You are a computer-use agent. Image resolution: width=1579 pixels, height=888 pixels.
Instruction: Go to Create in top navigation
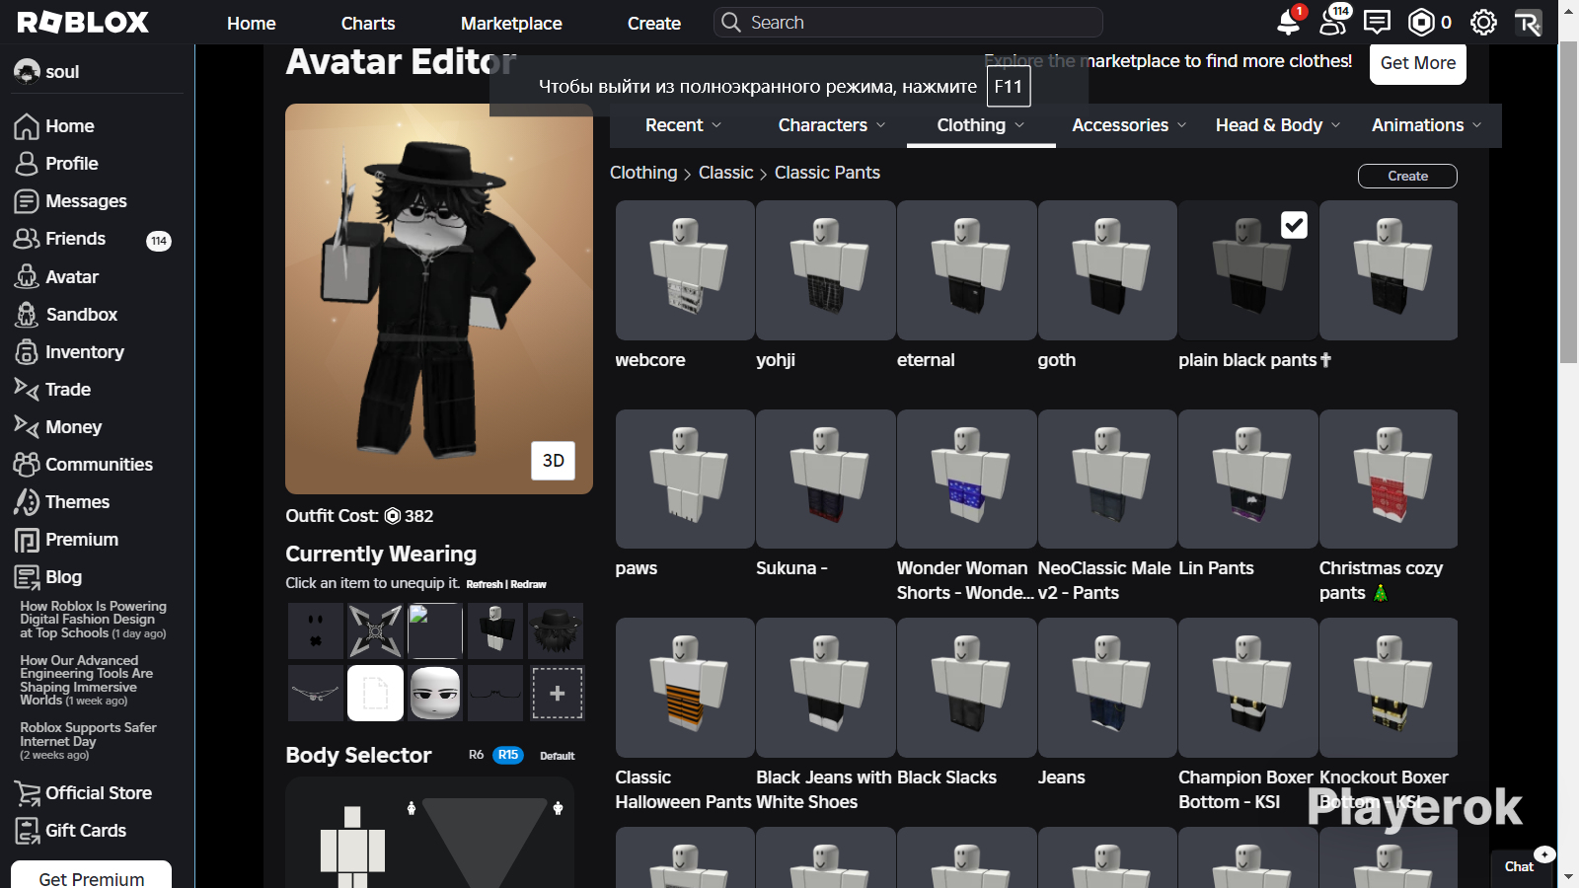pos(654,23)
